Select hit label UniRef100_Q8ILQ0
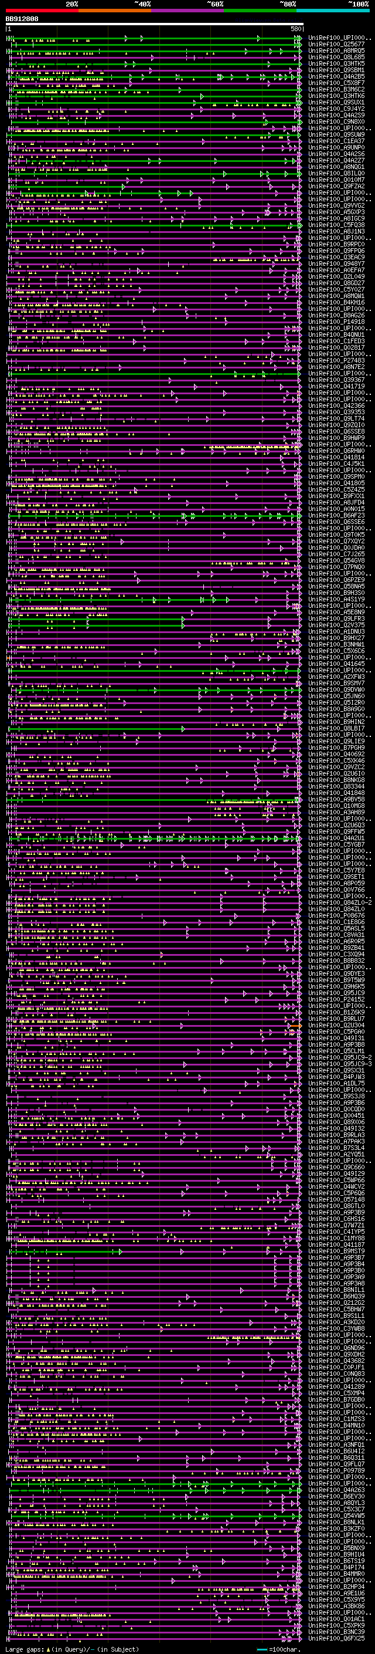Screen dimensions: 375x1654 336,173
